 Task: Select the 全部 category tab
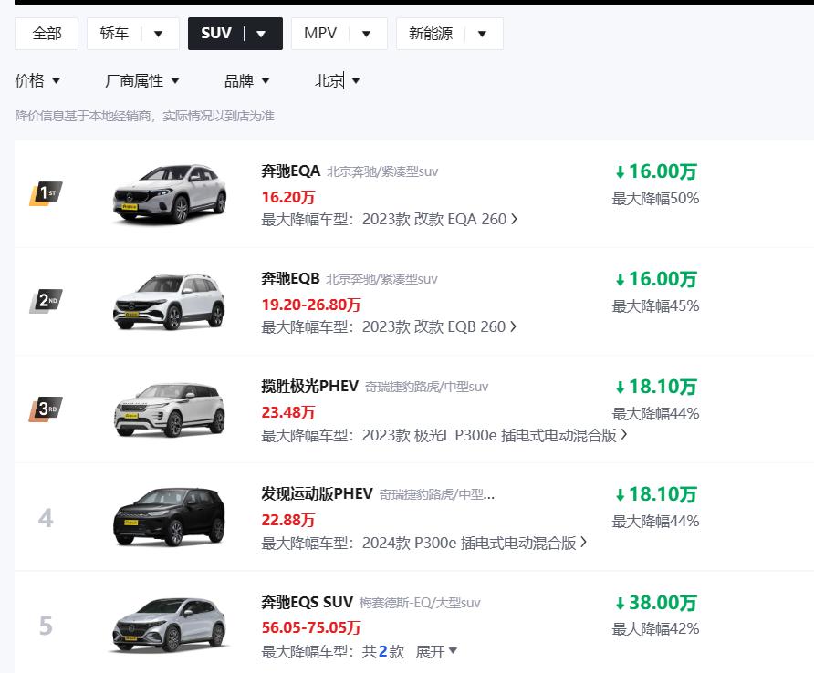(47, 34)
